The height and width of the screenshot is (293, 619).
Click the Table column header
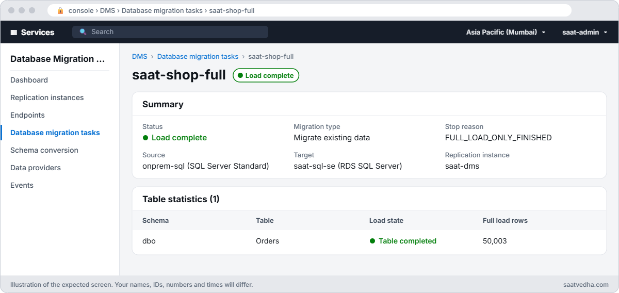pyautogui.click(x=265, y=220)
